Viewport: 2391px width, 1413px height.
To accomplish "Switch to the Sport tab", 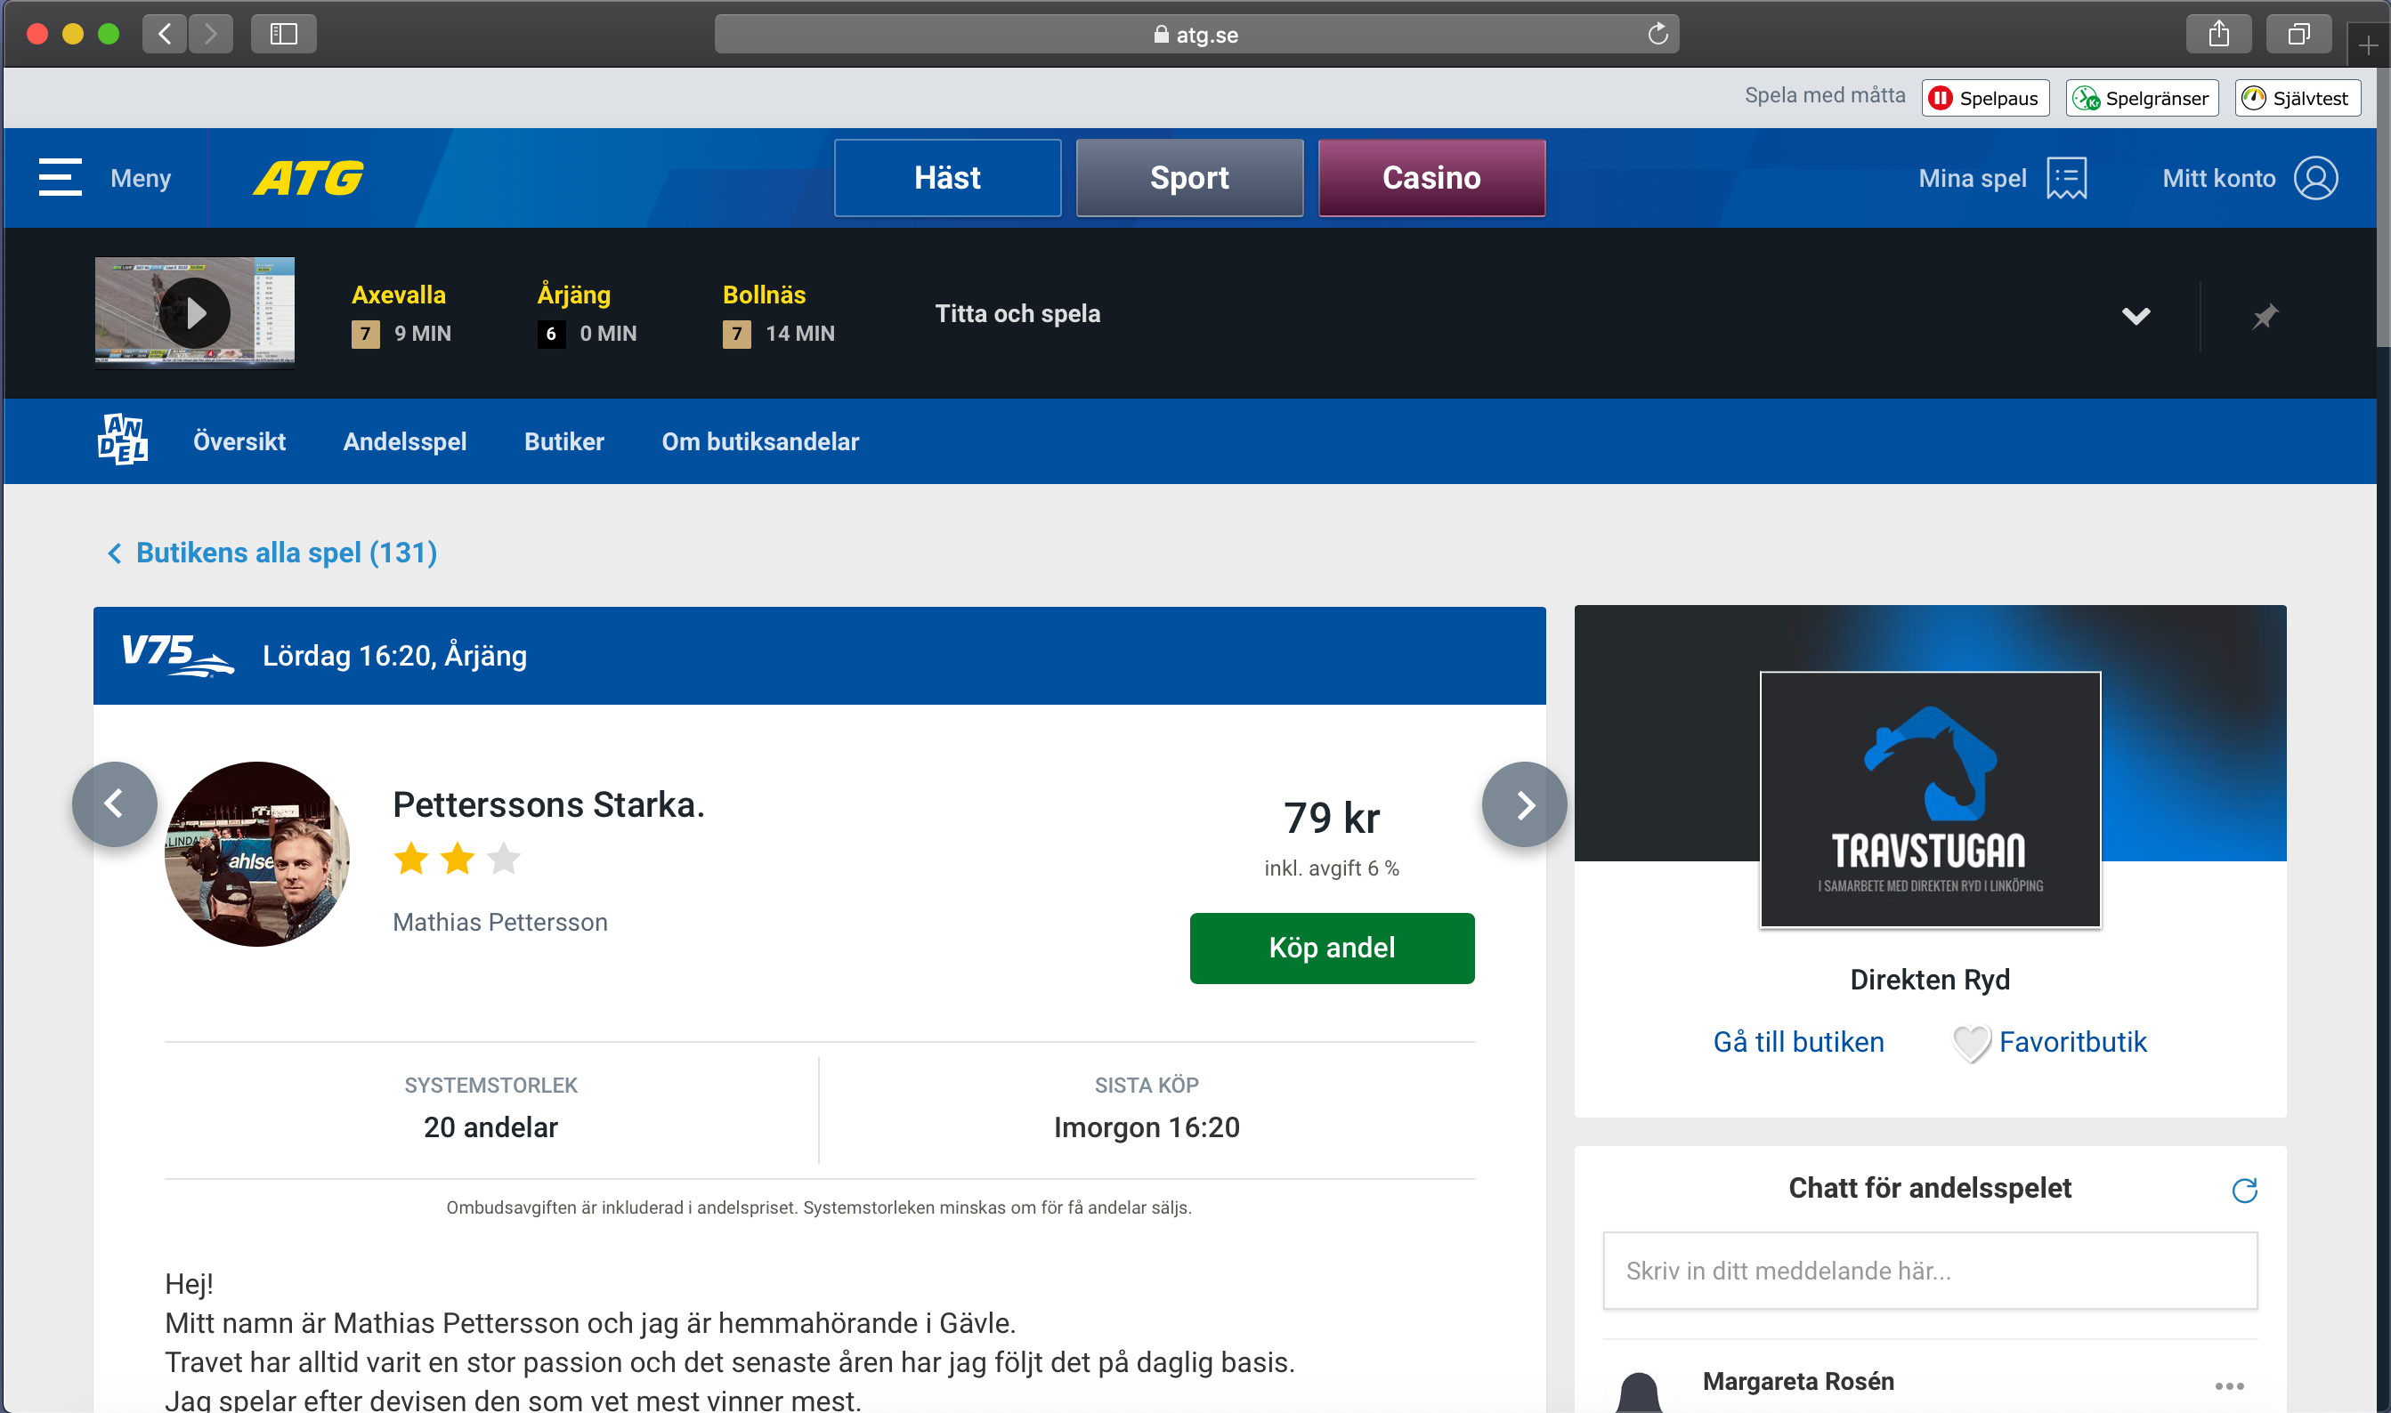I will 1189,178.
